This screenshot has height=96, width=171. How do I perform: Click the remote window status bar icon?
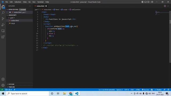point(2,90)
